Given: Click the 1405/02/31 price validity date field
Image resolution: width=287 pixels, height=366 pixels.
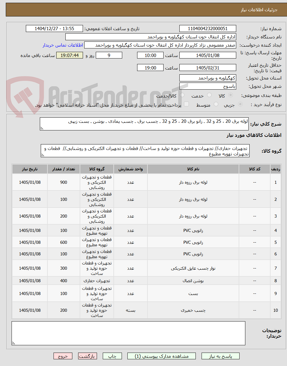Looking at the screenshot, I should (208, 68).
